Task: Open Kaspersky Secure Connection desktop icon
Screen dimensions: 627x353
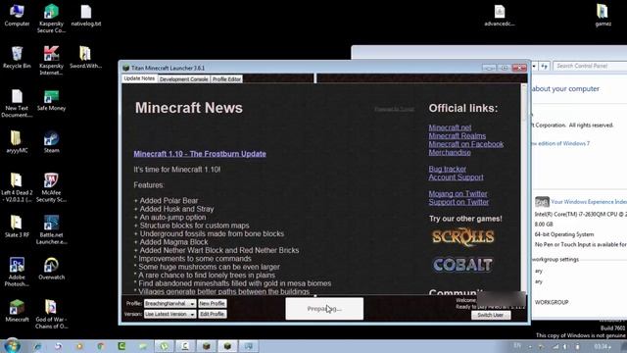Action: click(x=51, y=18)
